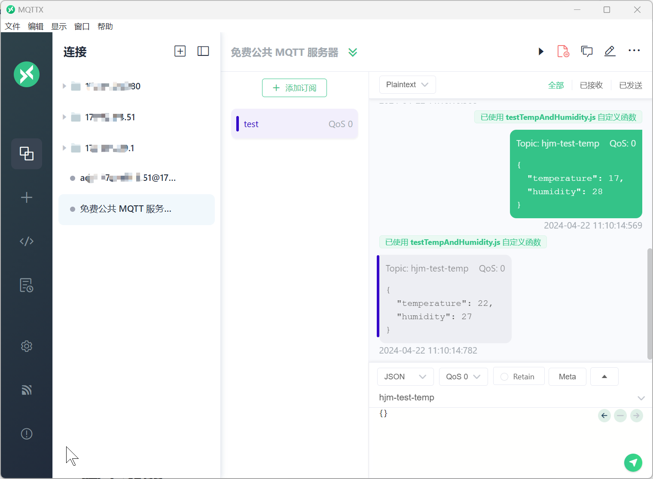Maximize the MQTTX window
The image size is (653, 479).
coord(607,9)
